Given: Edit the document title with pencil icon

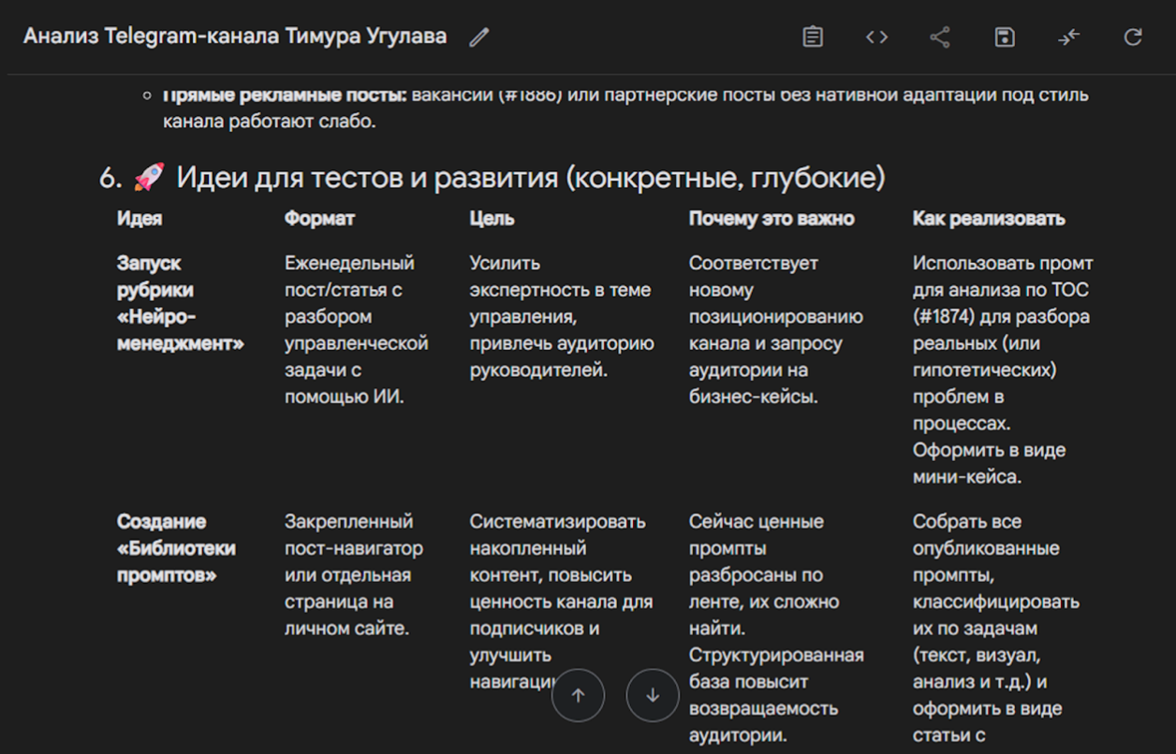Looking at the screenshot, I should click(x=479, y=37).
